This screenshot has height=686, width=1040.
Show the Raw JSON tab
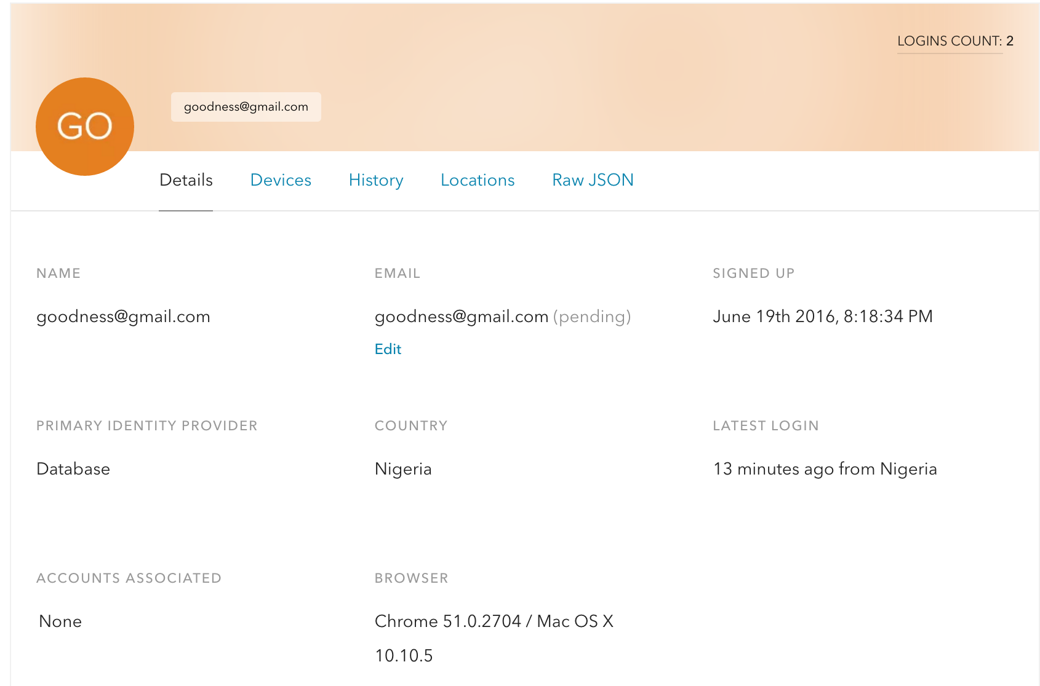coord(593,180)
